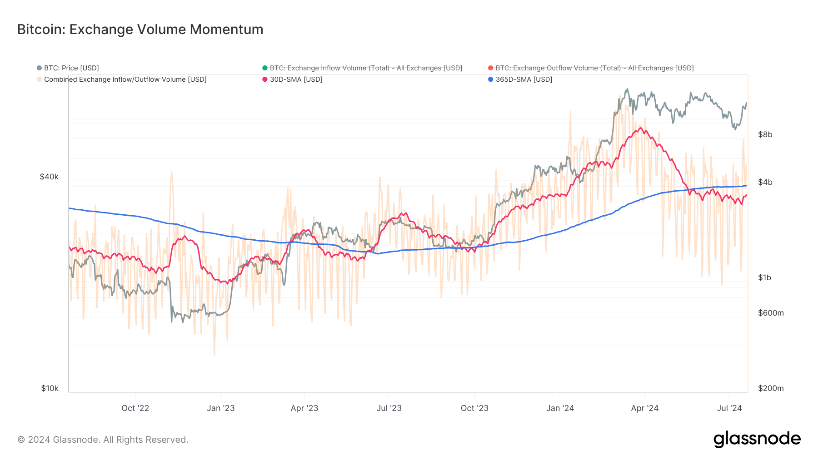Enable the Exchange Inflow Volume legend series

[x=362, y=68]
